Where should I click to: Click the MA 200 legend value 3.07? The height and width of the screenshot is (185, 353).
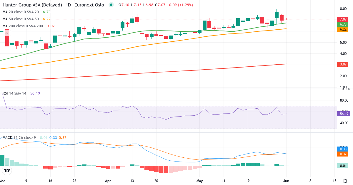click(51, 26)
